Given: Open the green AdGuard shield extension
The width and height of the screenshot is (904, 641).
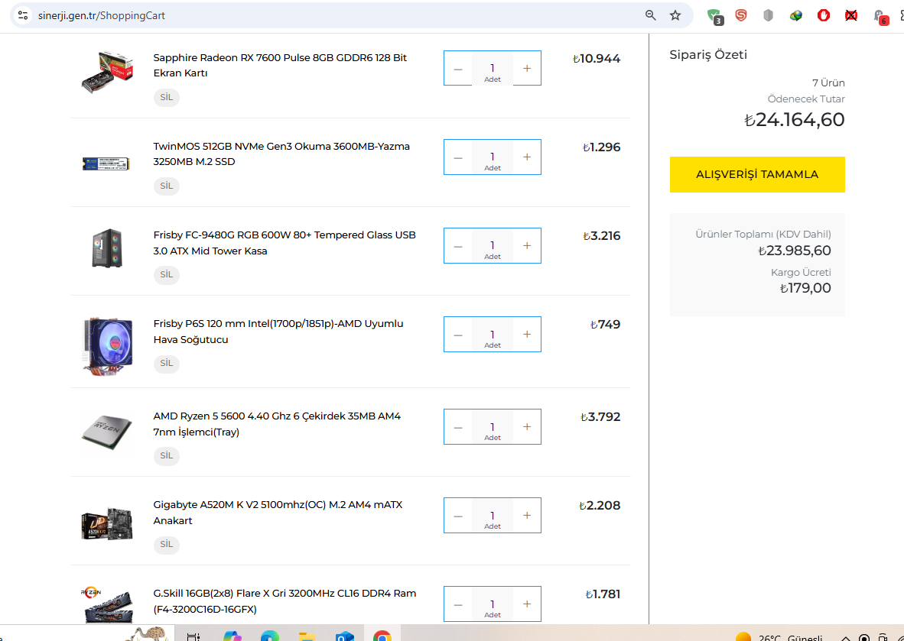Looking at the screenshot, I should tap(714, 16).
